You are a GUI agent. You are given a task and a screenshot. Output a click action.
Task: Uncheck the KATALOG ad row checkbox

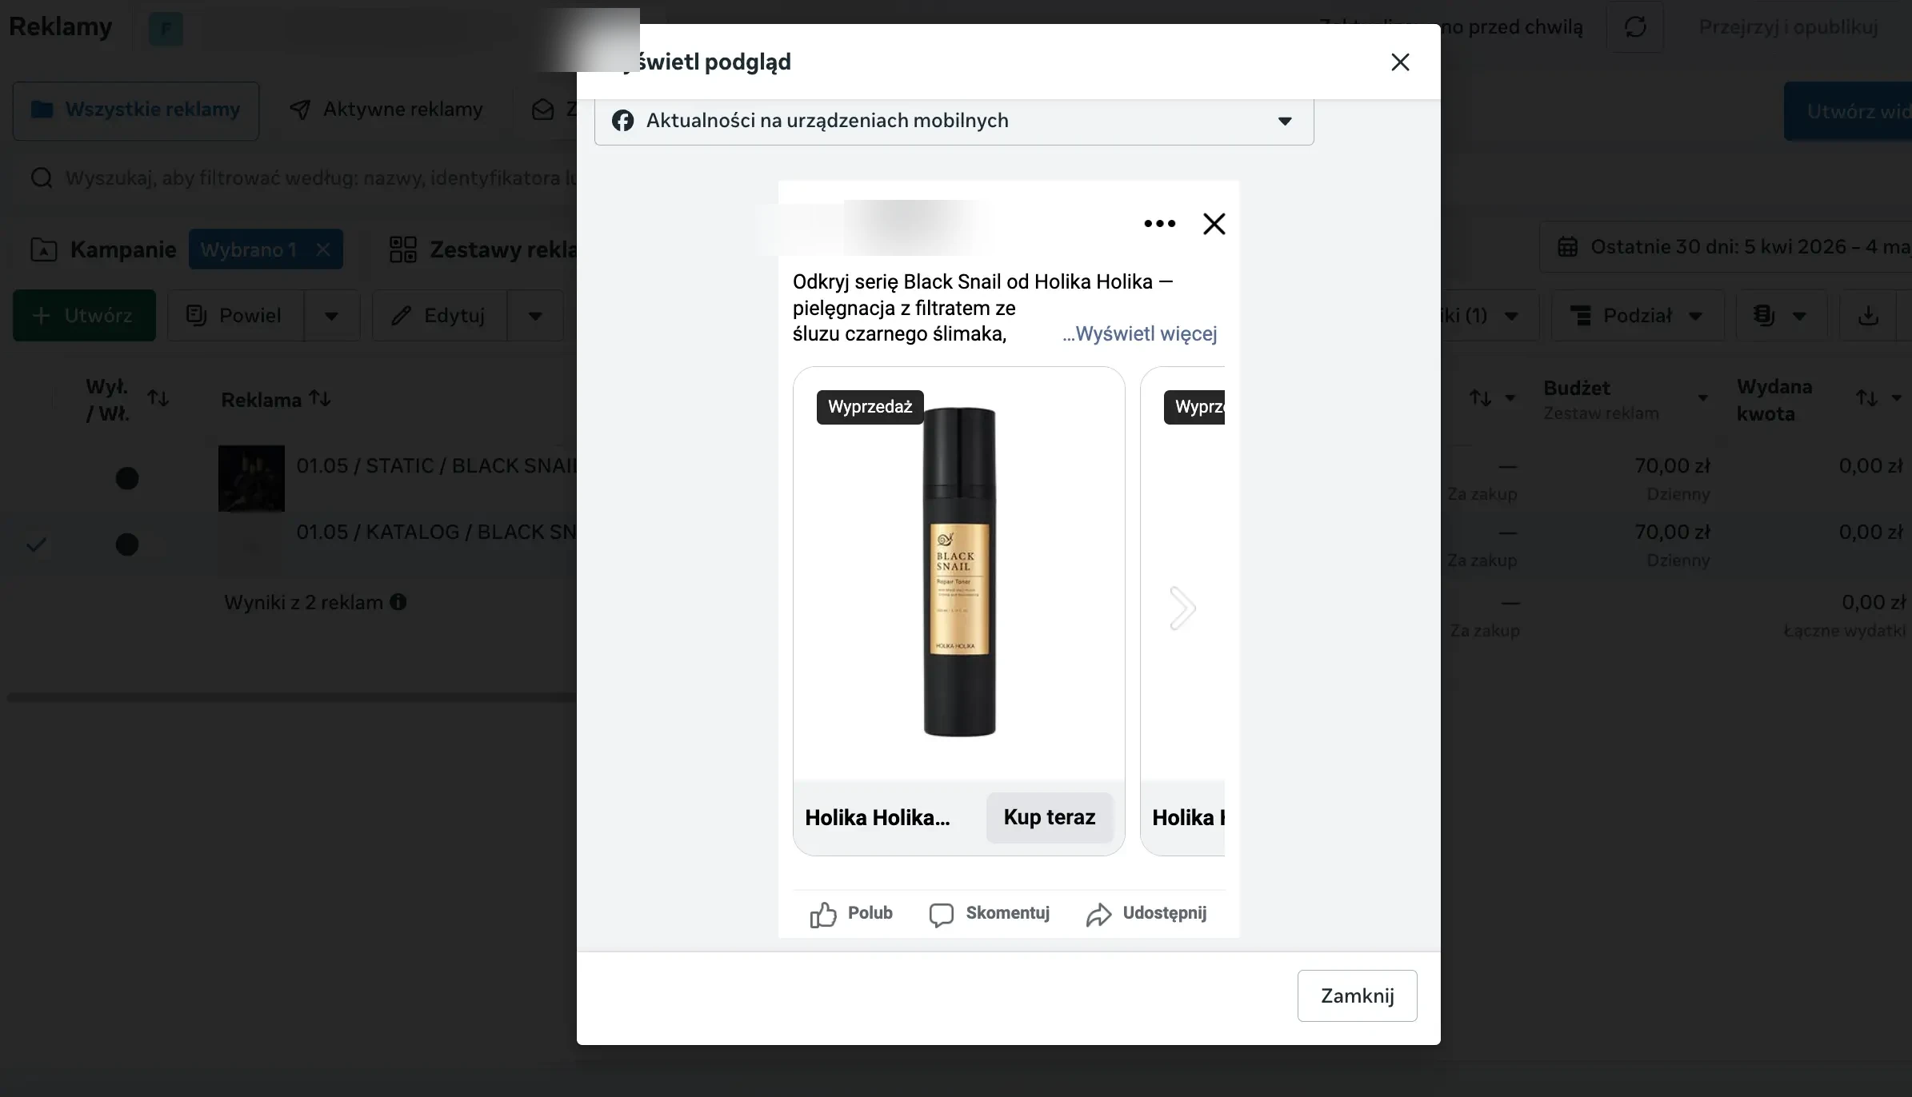[36, 545]
